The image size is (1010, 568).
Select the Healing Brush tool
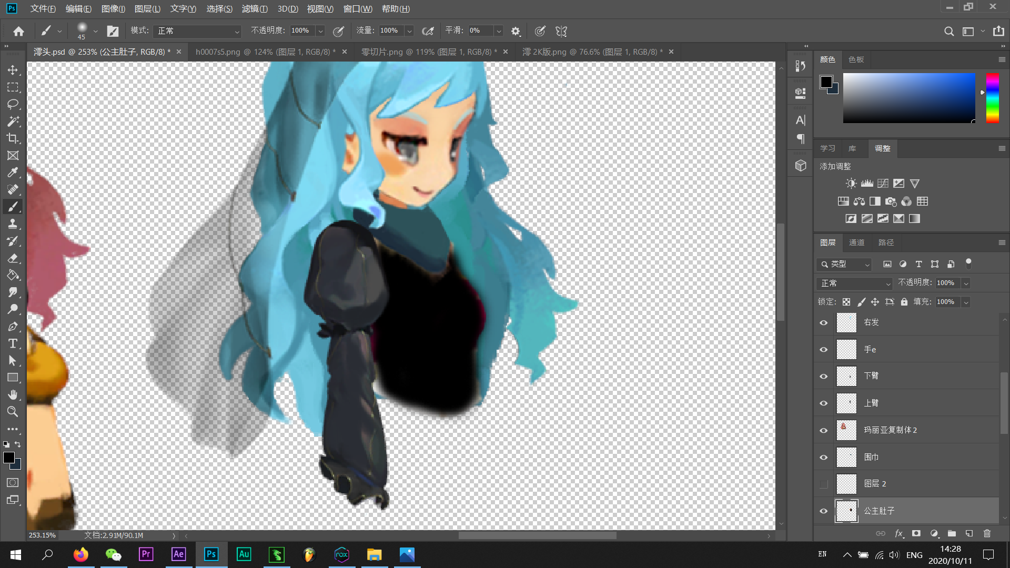(13, 190)
